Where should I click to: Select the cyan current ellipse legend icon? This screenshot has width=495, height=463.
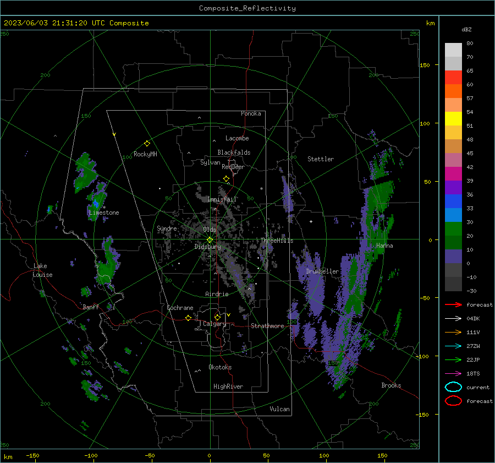click(x=453, y=387)
